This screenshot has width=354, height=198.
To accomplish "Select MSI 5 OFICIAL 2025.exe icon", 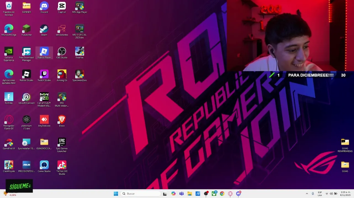I will click(79, 32).
